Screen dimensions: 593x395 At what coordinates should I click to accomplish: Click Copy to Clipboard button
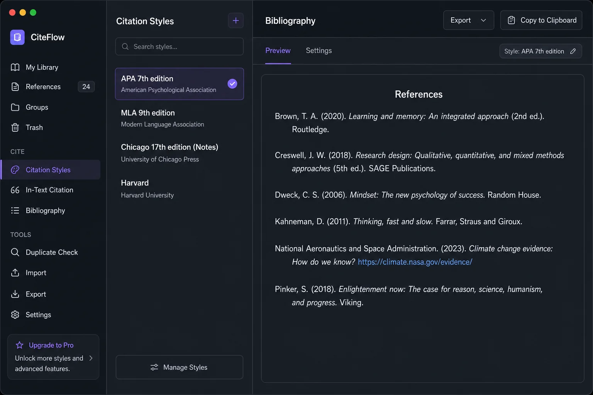[541, 20]
